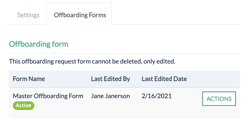Image resolution: width=252 pixels, height=133 pixels.
Task: Click the Last Edited Date column header
Action: point(164,79)
